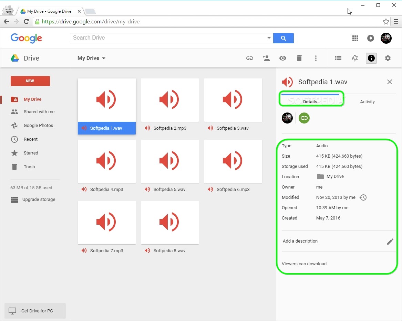The height and width of the screenshot is (321, 402).
Task: Toggle the info panel visibility
Action: pyautogui.click(x=371, y=58)
